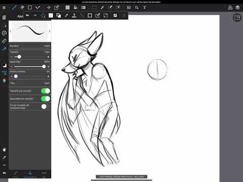Redo the stroke in shortcut bar
This screenshot has height=182, width=243.
click(35, 16)
